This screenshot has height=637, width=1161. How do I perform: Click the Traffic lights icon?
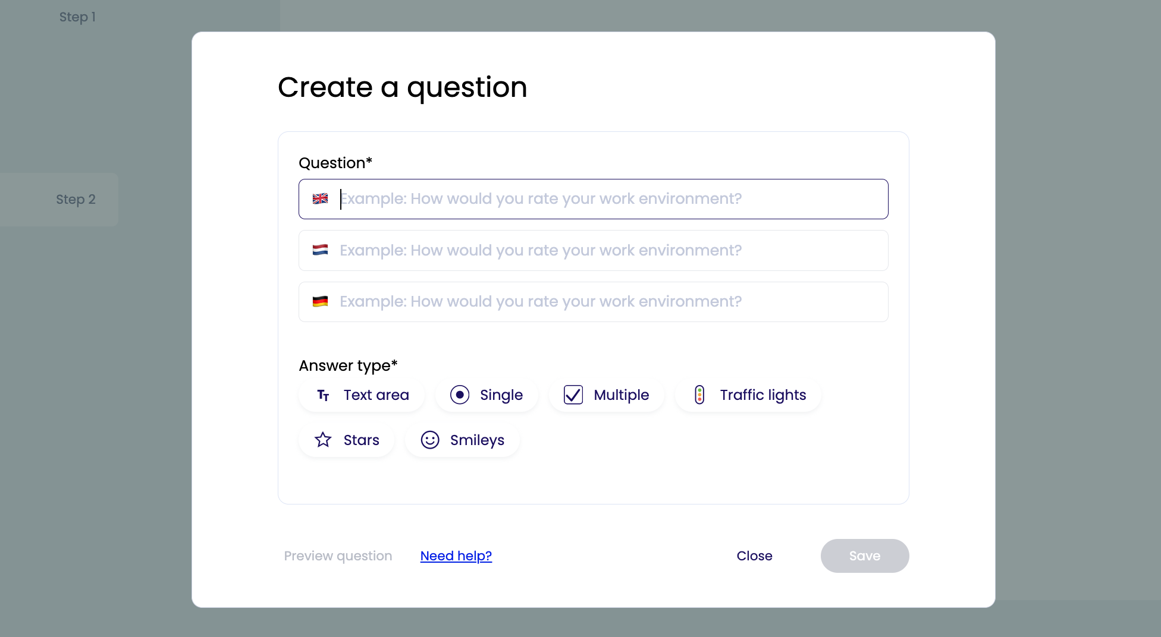[699, 395]
